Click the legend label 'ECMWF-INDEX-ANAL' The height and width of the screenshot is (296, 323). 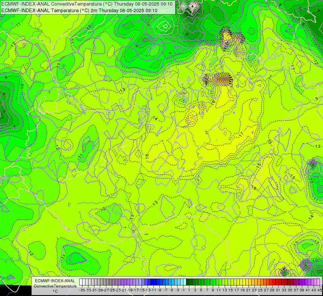tap(55, 281)
